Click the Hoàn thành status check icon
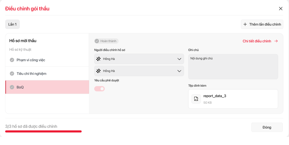Image resolution: width=289 pixels, height=145 pixels. click(x=97, y=41)
